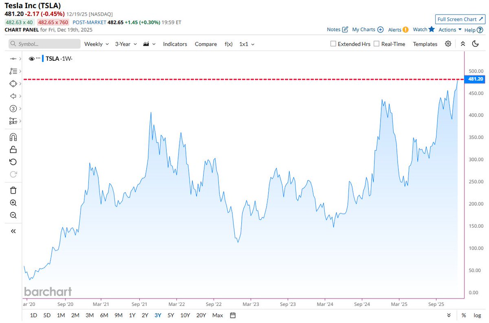Click the Full Screen Chart button
The height and width of the screenshot is (323, 489).
460,19
